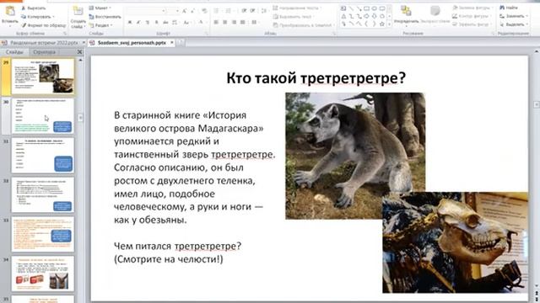Open the Select (Выделить) dropdown
Viewport: 540px width, 303px height.
pyautogui.click(x=514, y=24)
